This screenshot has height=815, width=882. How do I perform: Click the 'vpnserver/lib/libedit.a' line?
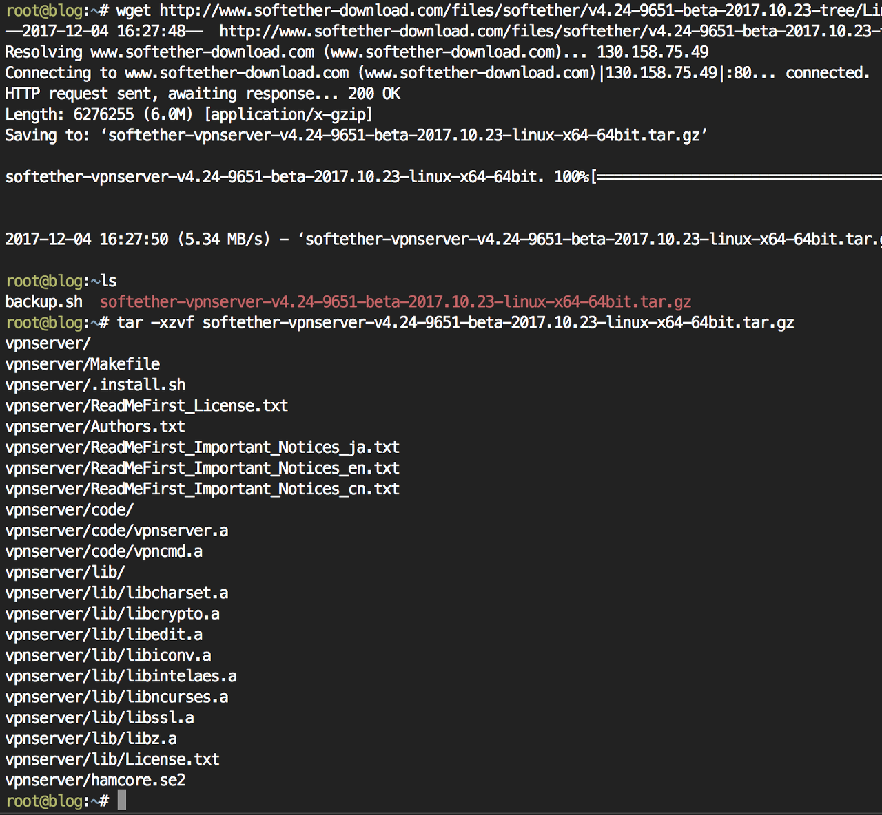pyautogui.click(x=104, y=635)
